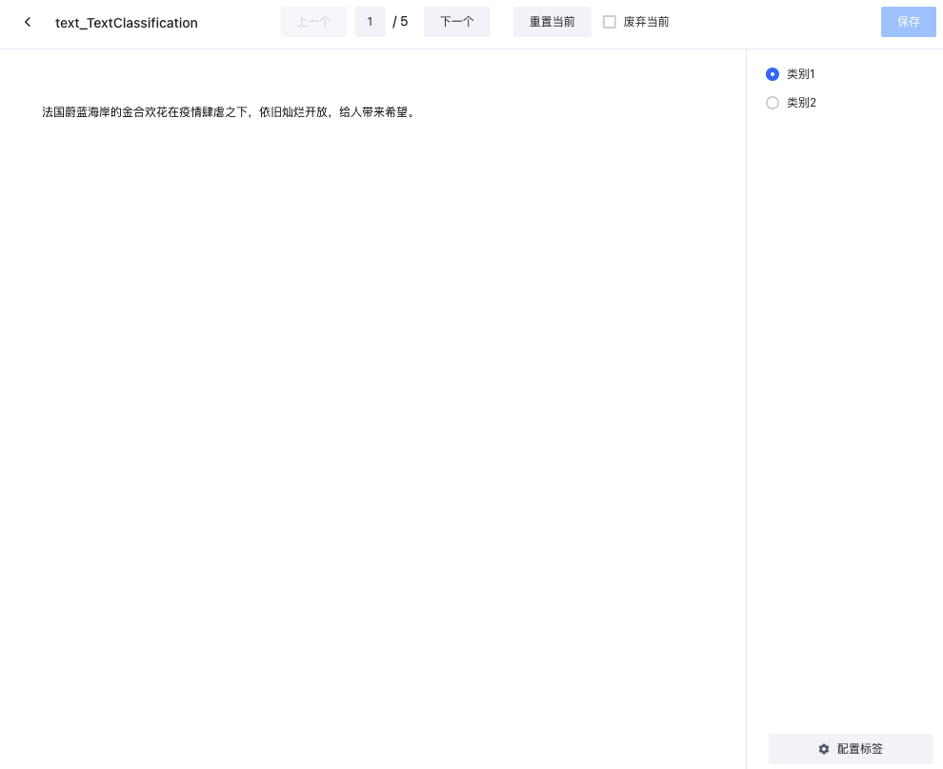Click the page number input field
This screenshot has height=769, width=943.
[x=370, y=22]
